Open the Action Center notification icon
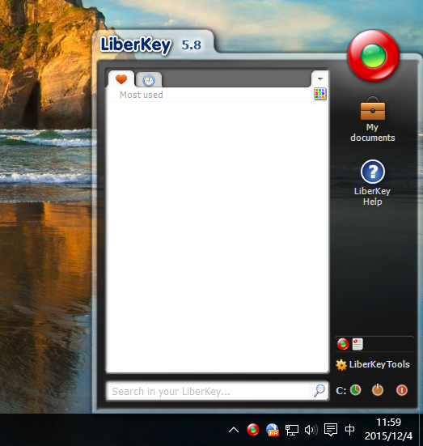The width and height of the screenshot is (423, 446). pyautogui.click(x=331, y=430)
